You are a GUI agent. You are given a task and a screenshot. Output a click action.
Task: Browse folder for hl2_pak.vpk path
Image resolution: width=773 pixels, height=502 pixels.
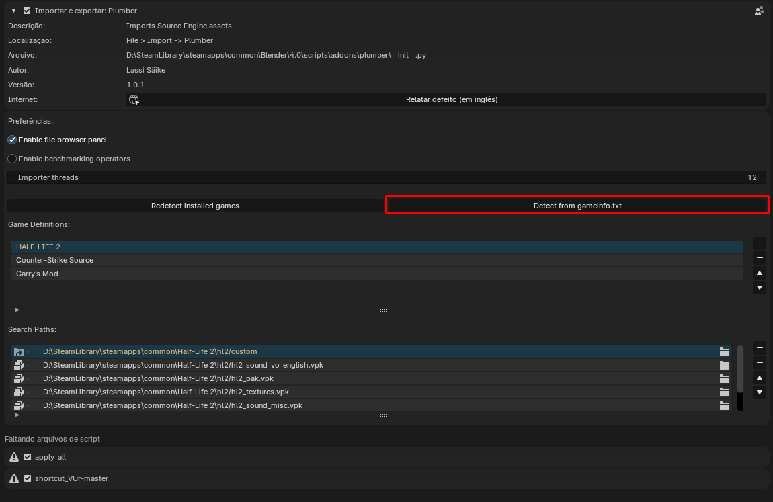tap(724, 378)
